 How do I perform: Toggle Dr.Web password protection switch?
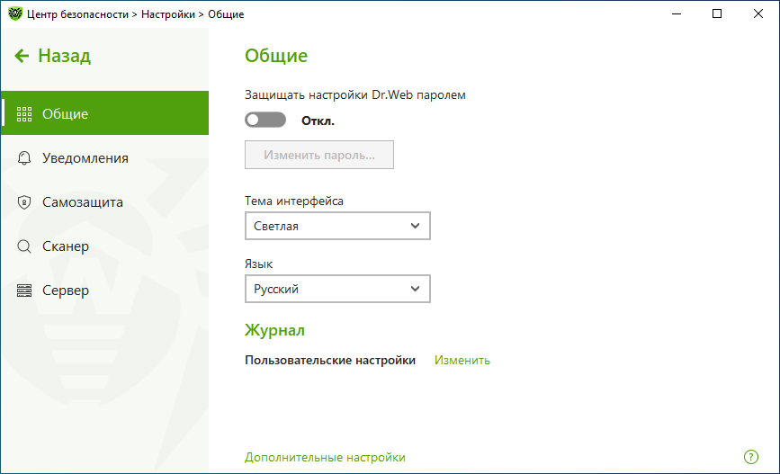click(265, 120)
